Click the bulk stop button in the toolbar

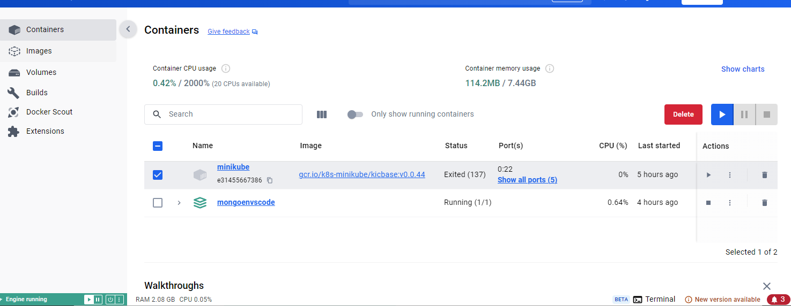766,114
